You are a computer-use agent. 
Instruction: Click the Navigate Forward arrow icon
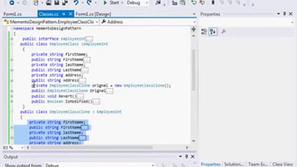coord(24,3)
